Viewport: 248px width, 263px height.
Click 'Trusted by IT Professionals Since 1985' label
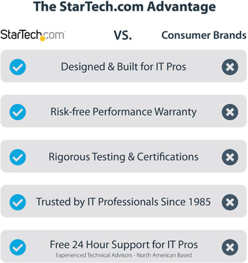(x=123, y=202)
